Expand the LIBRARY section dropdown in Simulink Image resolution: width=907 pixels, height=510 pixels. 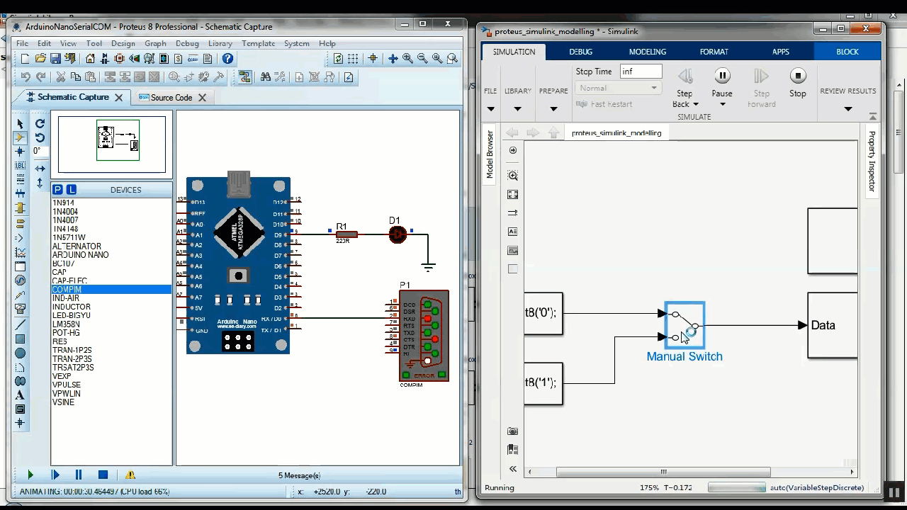517,109
